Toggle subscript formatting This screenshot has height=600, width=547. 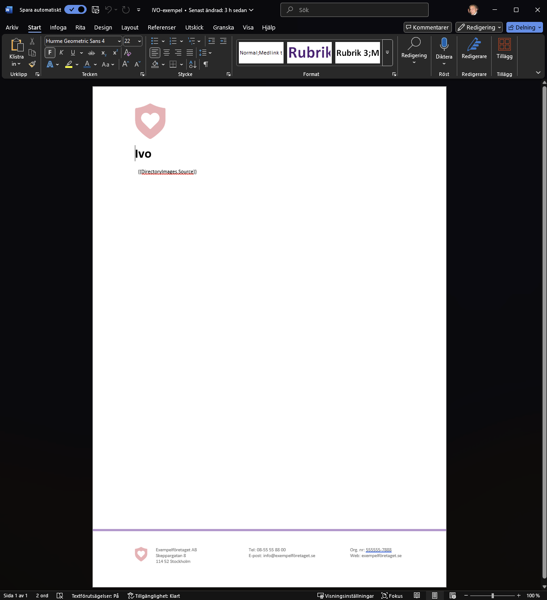click(x=104, y=53)
